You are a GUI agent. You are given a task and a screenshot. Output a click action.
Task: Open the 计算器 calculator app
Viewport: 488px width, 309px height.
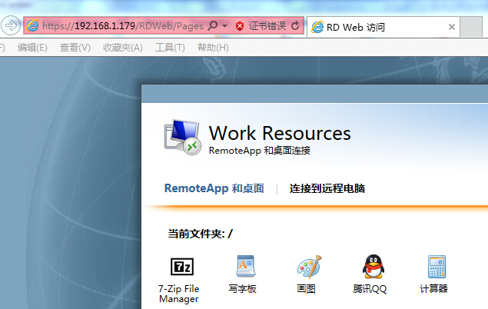[x=437, y=267]
